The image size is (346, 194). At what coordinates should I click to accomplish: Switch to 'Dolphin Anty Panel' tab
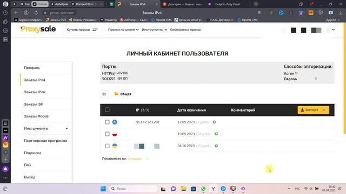tap(227, 4)
